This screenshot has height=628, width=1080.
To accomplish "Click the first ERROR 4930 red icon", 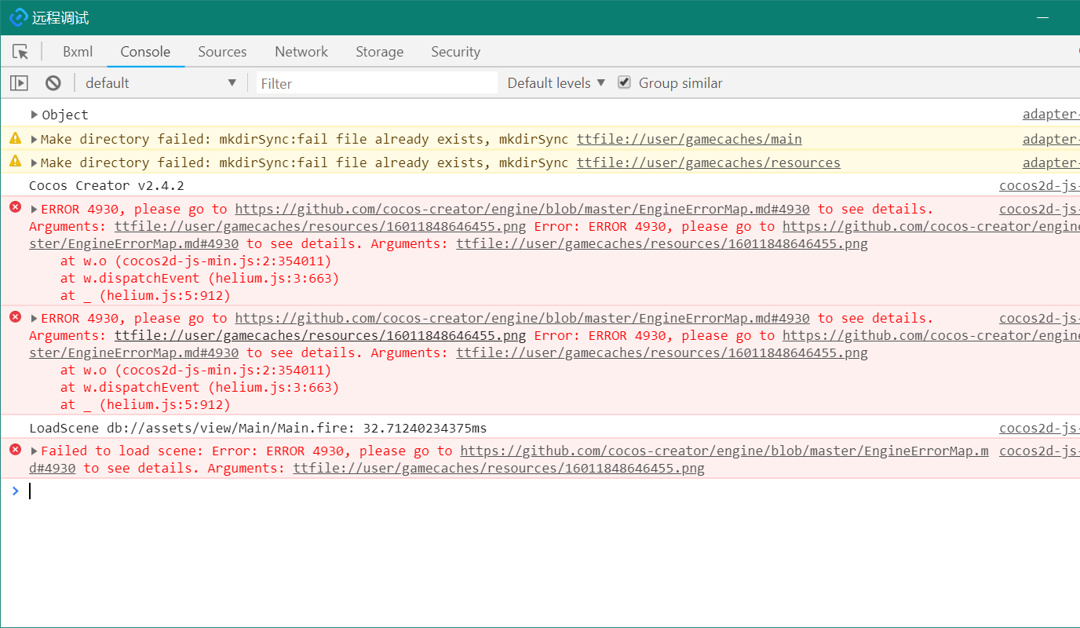I will pyautogui.click(x=15, y=207).
